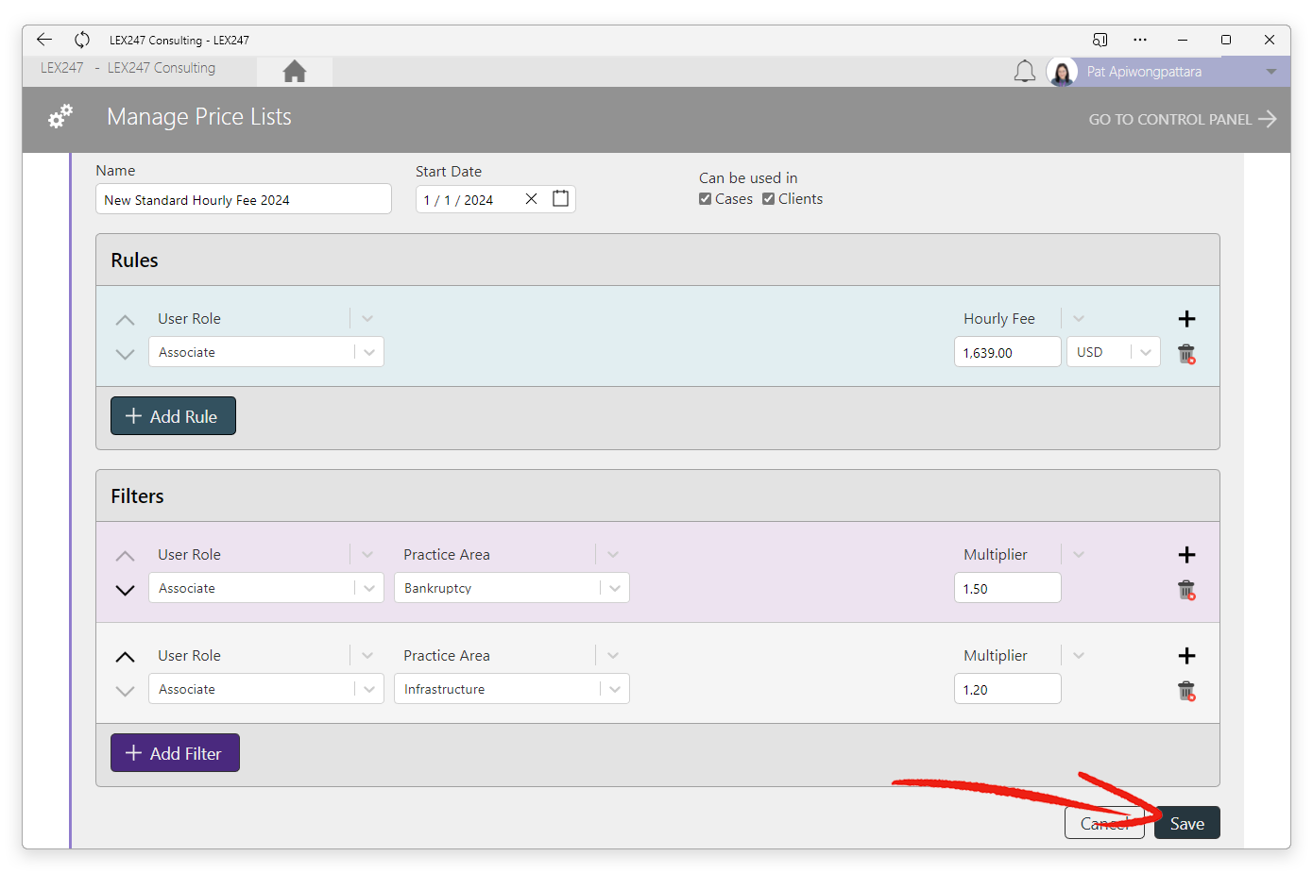Open Bankruptcy filter's Associate role dropdown
The image size is (1313, 873).
[369, 588]
